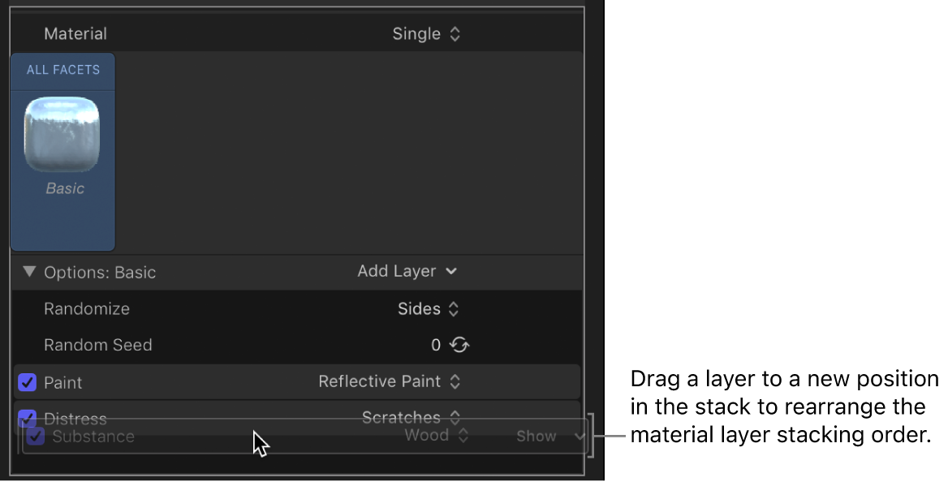Select the Basic material thumbnail
Viewport: 948px width, 482px height.
[62, 134]
